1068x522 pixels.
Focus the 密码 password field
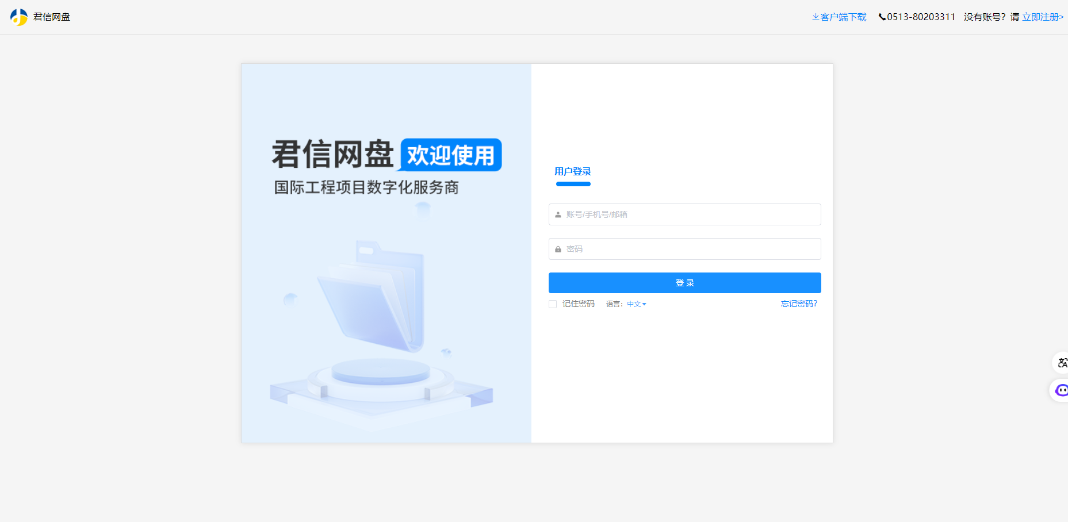point(684,249)
